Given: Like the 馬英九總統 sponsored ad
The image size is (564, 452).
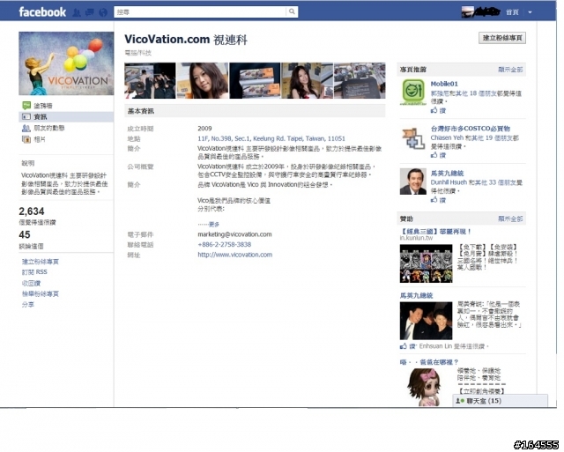Looking at the screenshot, I should pos(408,346).
